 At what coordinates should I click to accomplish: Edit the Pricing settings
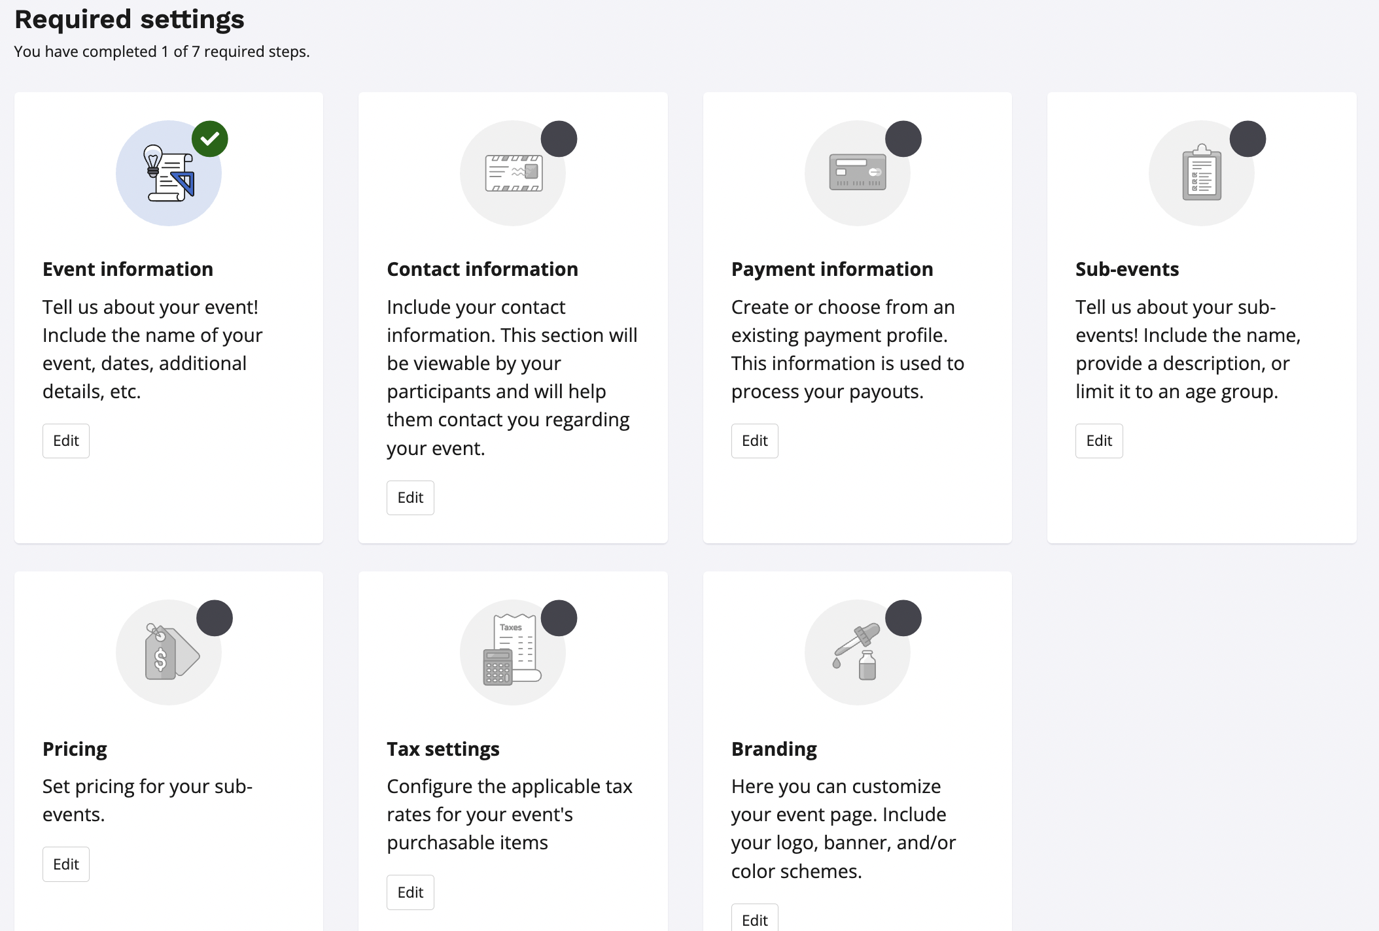pos(66,864)
